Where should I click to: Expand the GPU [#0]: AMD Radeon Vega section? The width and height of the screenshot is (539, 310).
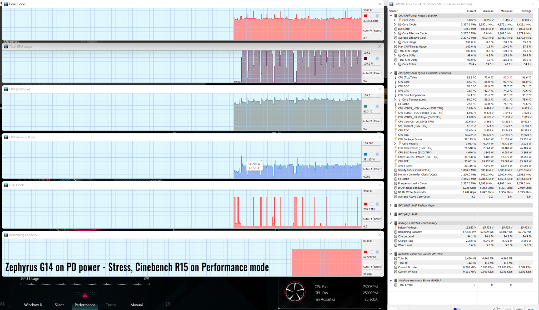click(391, 205)
